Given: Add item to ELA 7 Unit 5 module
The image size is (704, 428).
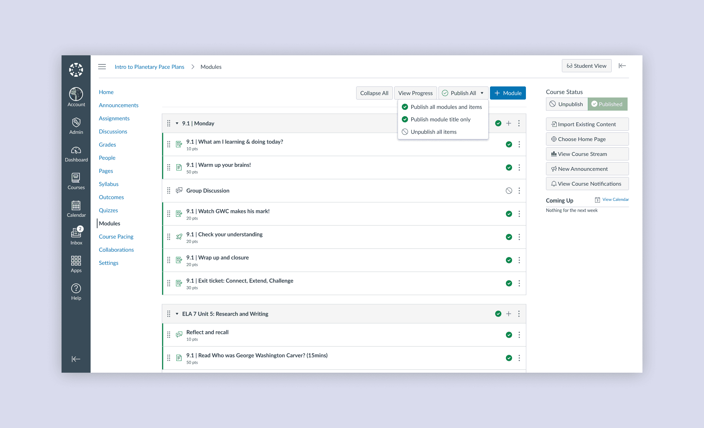Looking at the screenshot, I should [509, 314].
